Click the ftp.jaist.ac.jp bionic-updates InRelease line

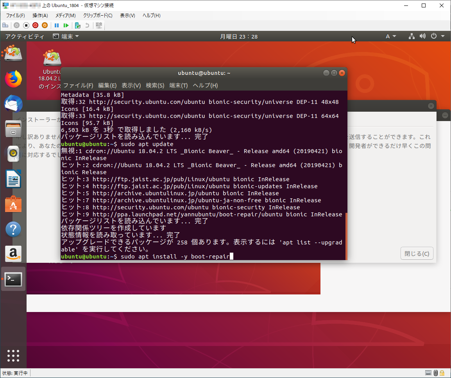click(189, 186)
